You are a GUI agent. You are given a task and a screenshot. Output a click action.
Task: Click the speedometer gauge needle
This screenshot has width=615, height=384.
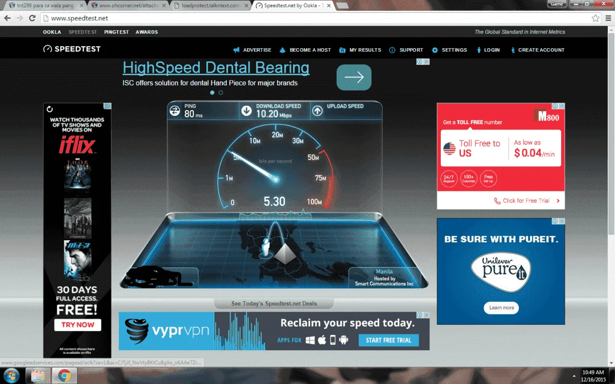point(255,166)
